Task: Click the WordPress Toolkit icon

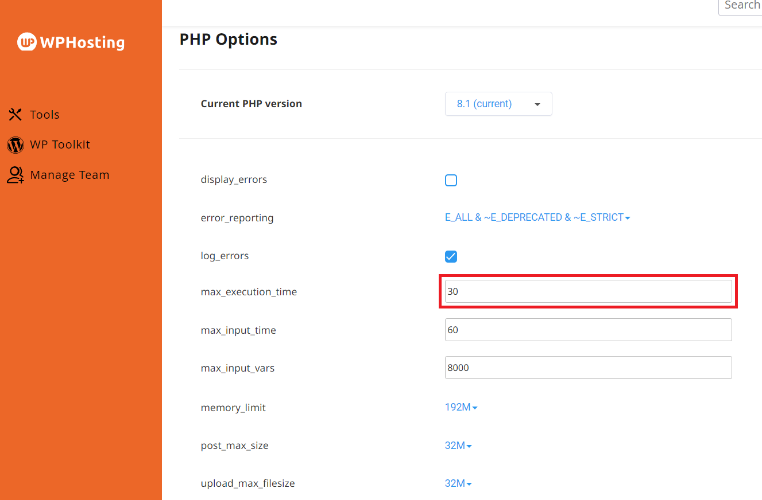Action: (16, 145)
